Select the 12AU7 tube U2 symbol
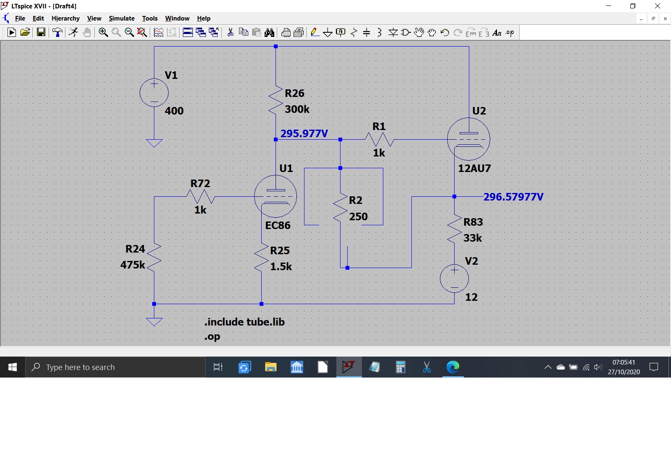Screen dimensions: 671x469 pyautogui.click(x=468, y=139)
